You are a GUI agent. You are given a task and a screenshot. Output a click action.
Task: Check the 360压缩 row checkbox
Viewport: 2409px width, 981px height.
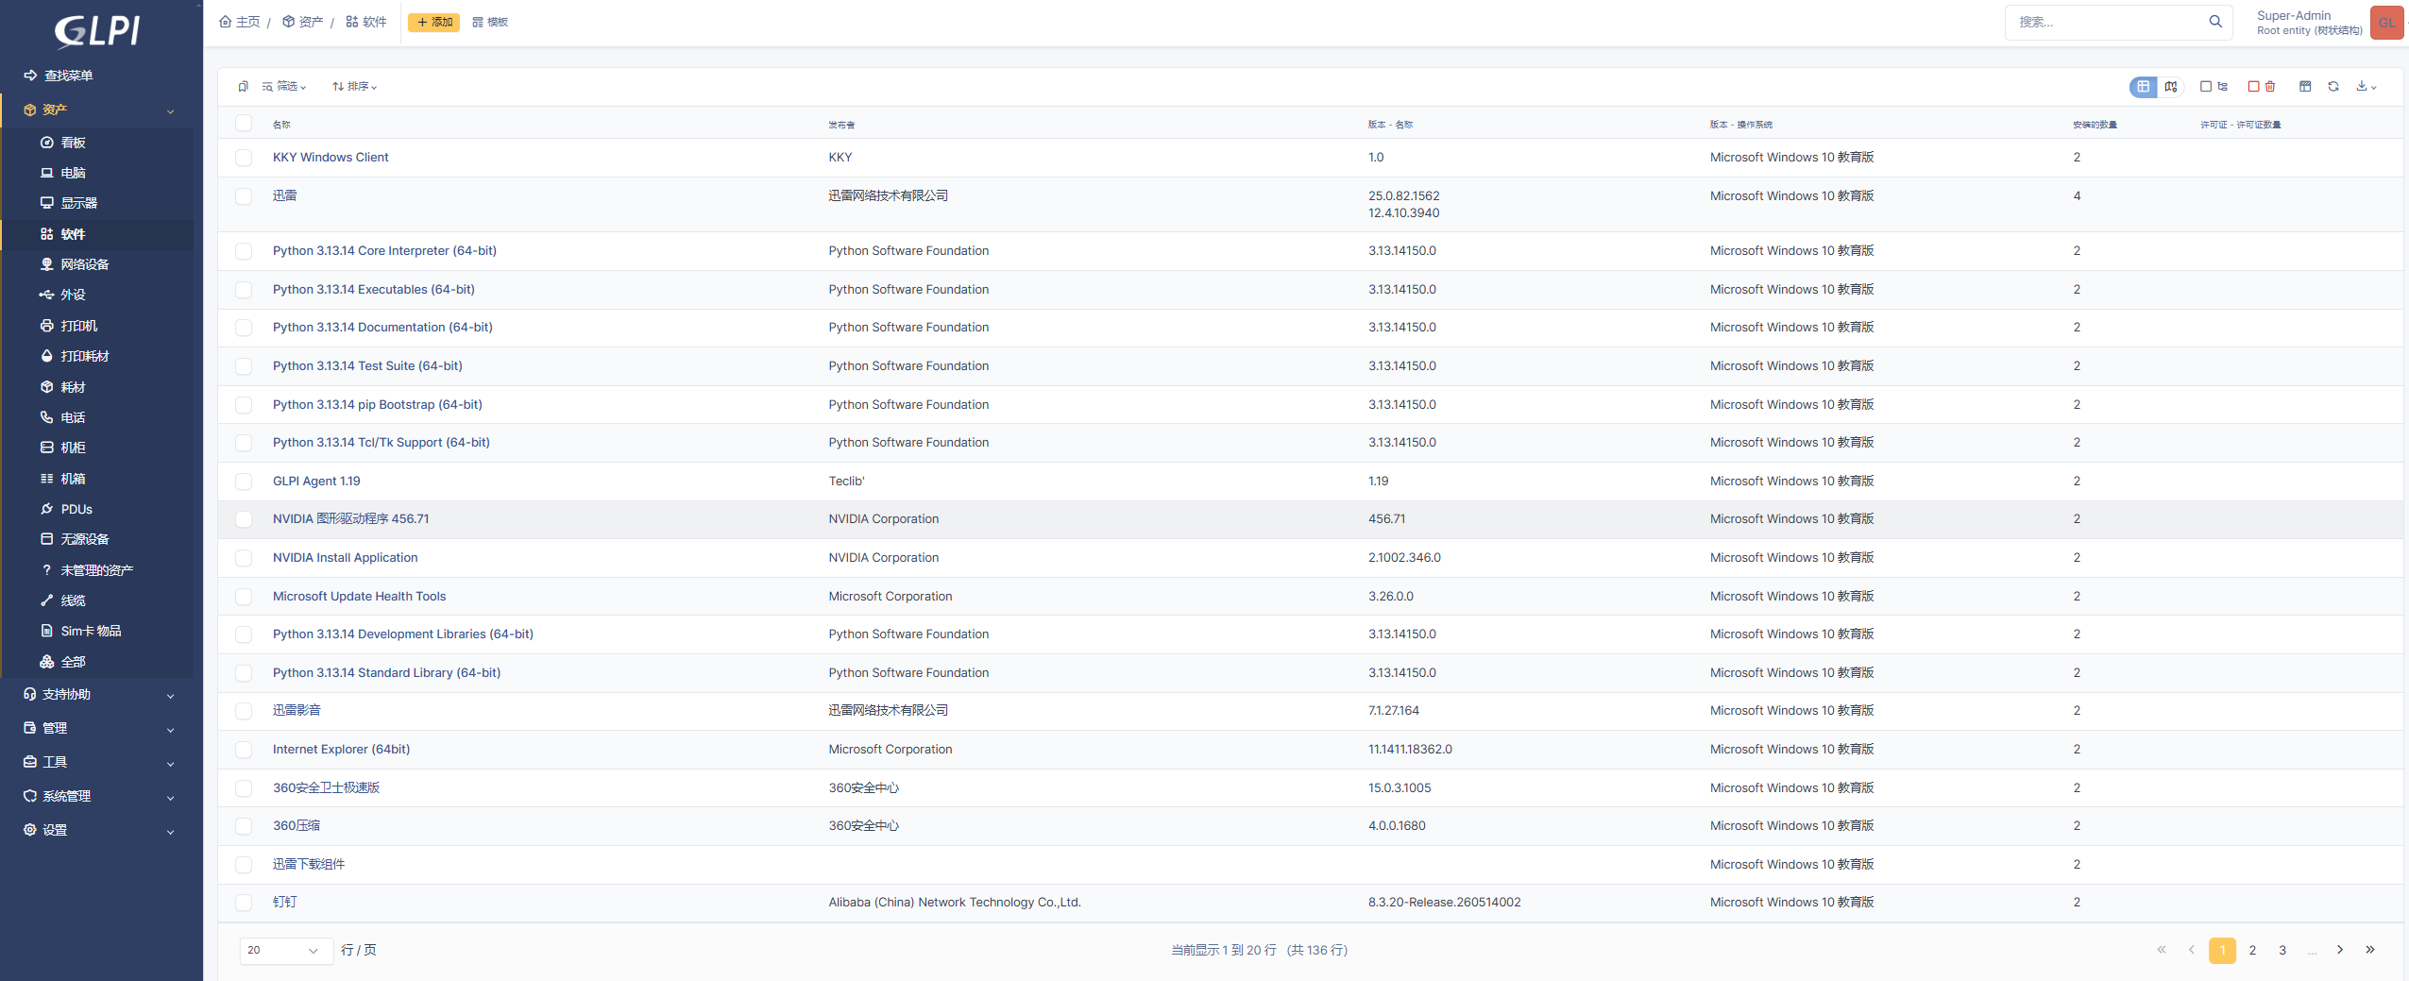244,826
